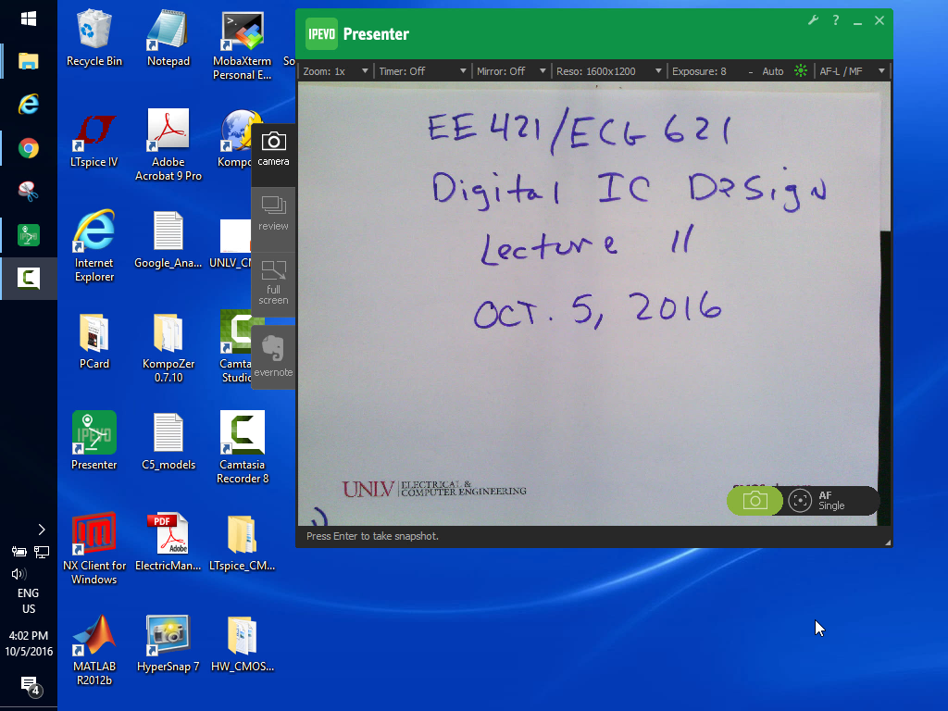
Task: Select MATLAB R2012b desktop shortcut
Action: click(94, 650)
